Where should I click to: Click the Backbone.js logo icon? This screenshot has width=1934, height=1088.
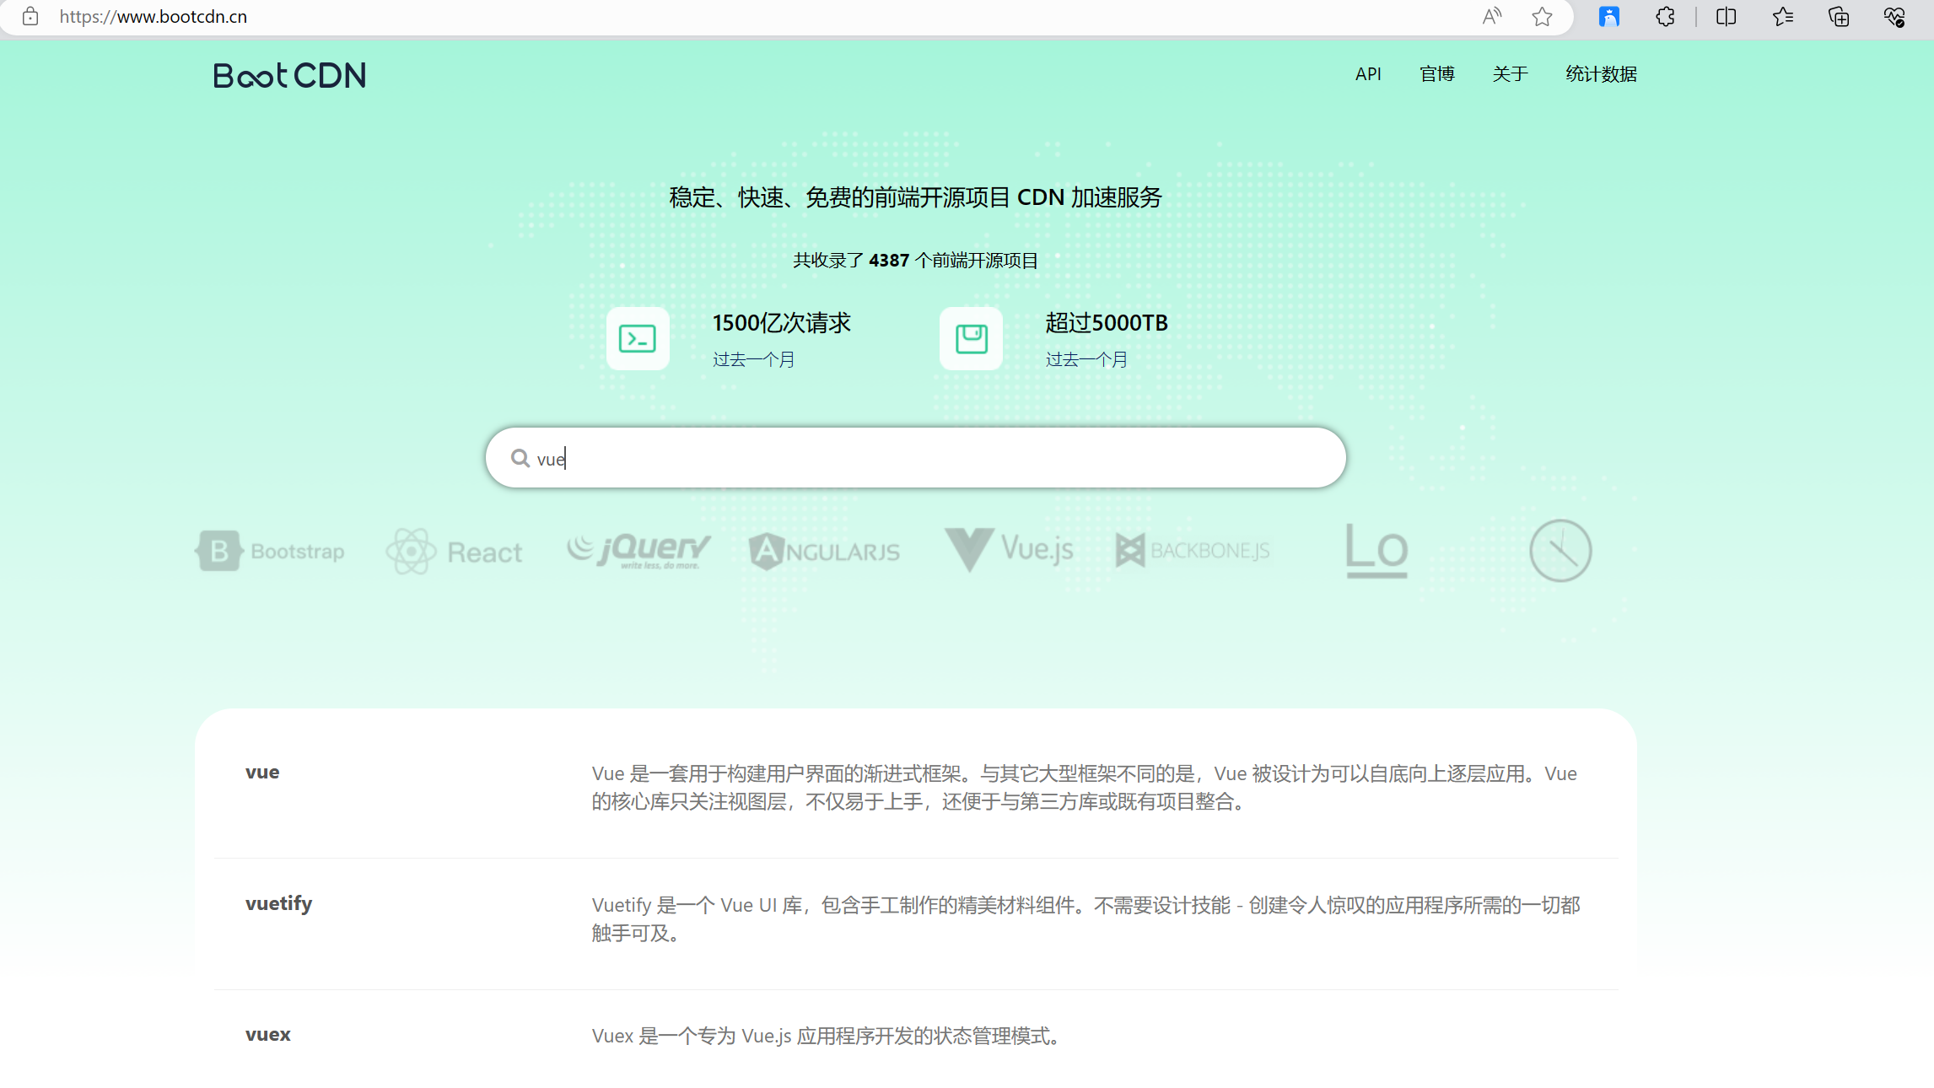1130,550
